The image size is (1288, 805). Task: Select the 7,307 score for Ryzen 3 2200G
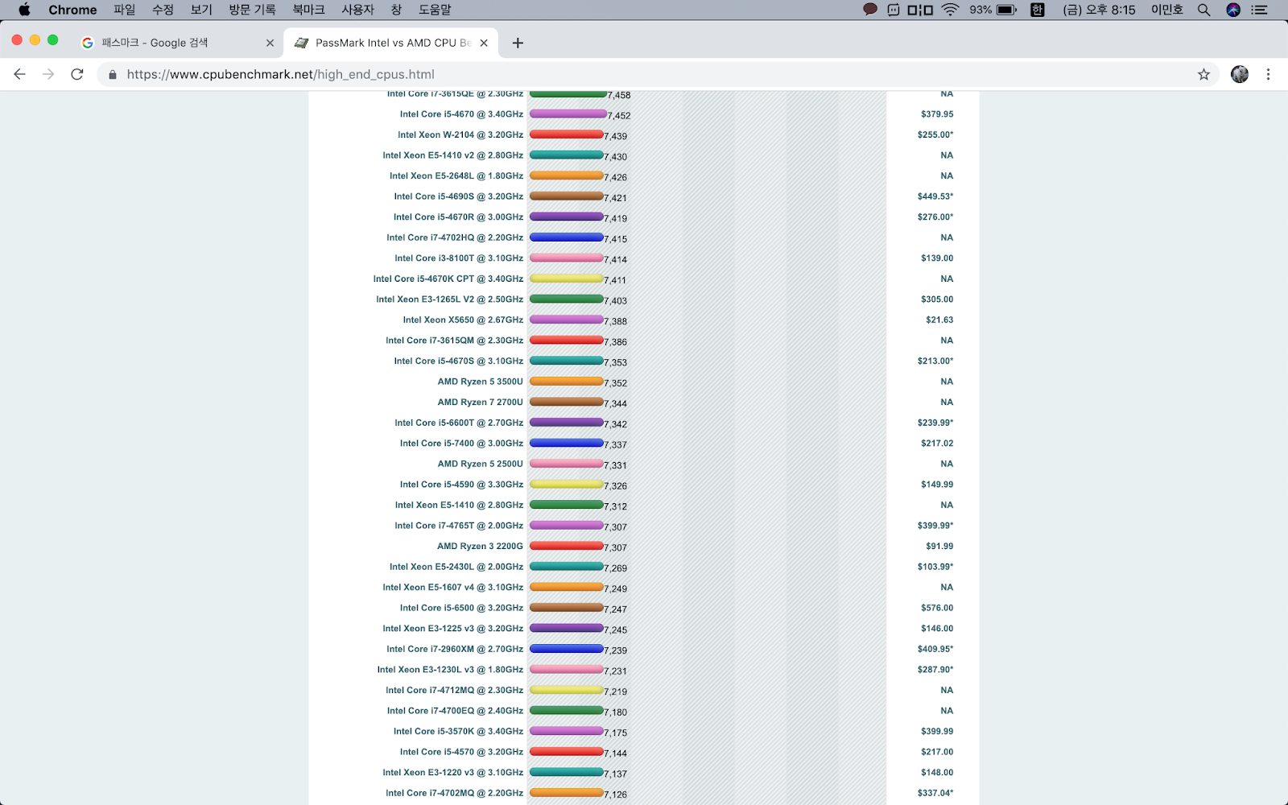616,548
